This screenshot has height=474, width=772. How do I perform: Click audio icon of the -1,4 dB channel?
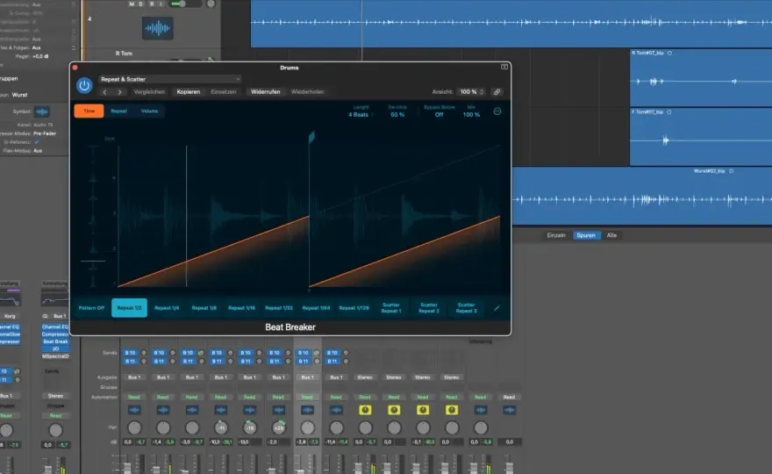[x=163, y=410]
